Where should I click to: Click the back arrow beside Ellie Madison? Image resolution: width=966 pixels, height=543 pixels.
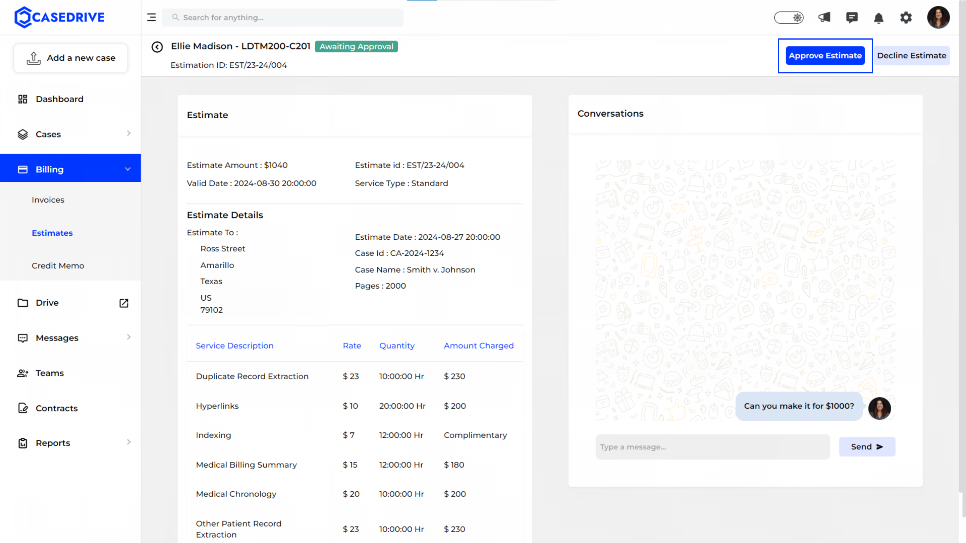click(x=157, y=47)
